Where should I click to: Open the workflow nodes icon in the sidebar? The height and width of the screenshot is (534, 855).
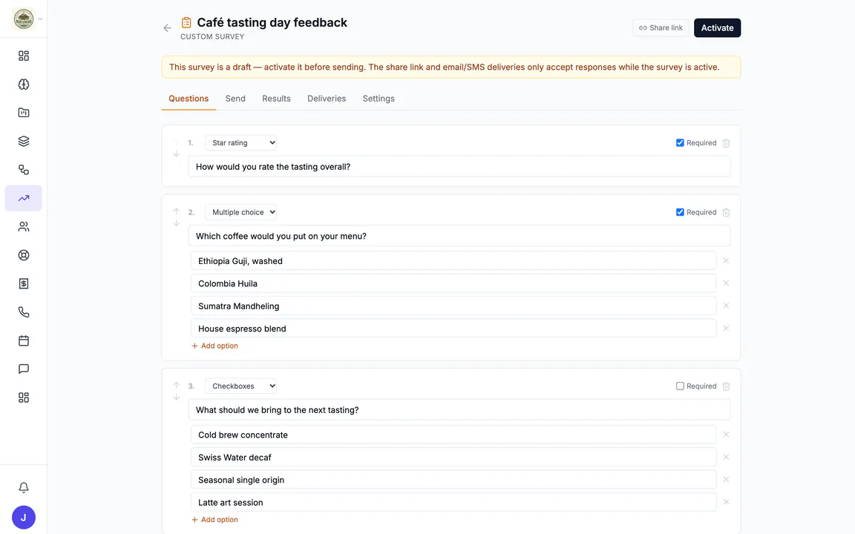click(24, 170)
